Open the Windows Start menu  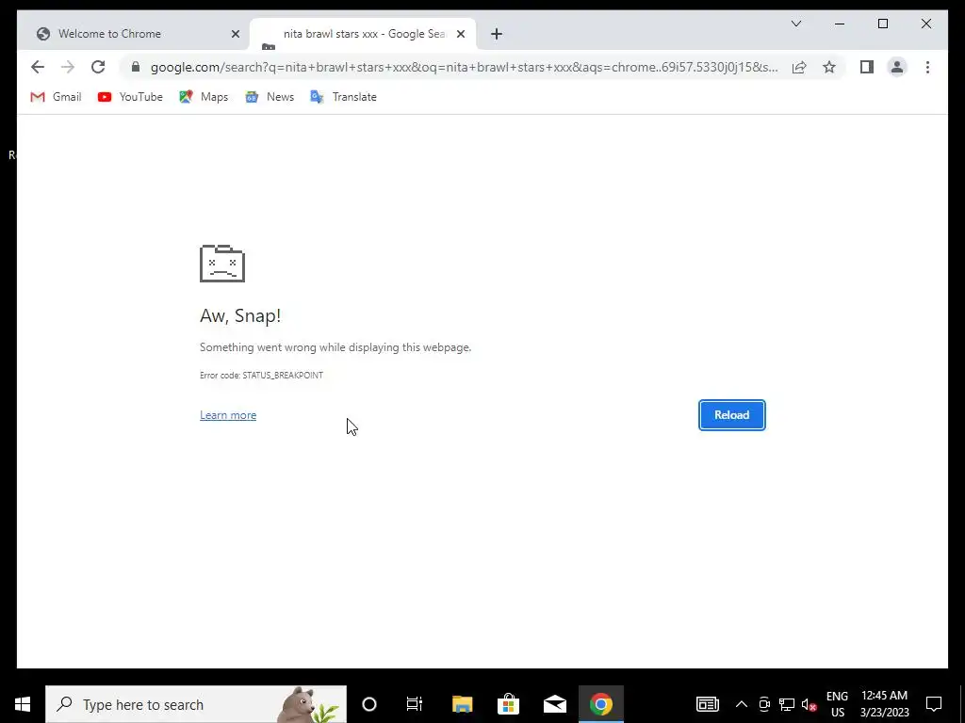pyautogui.click(x=23, y=704)
